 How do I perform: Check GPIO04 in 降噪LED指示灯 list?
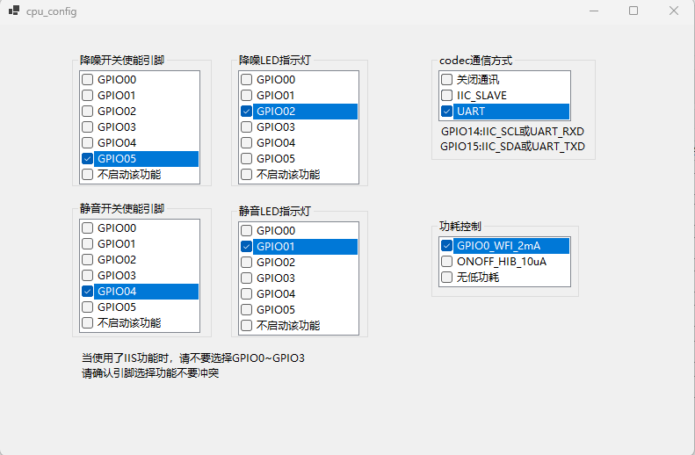[247, 143]
